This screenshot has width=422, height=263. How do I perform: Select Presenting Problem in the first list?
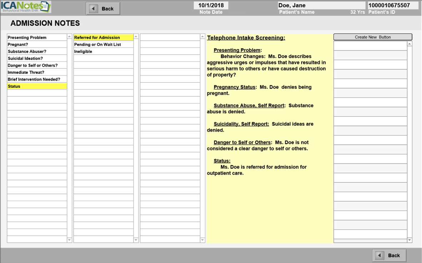[x=37, y=37]
